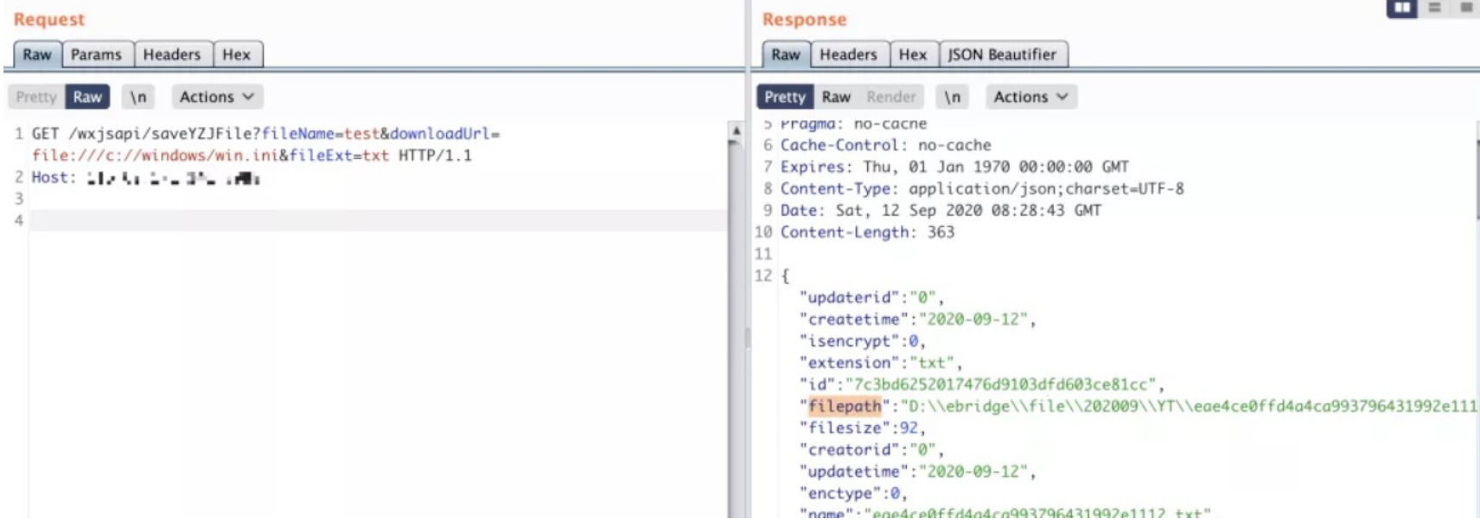
Task: Open the Response Headers tab
Action: point(848,54)
